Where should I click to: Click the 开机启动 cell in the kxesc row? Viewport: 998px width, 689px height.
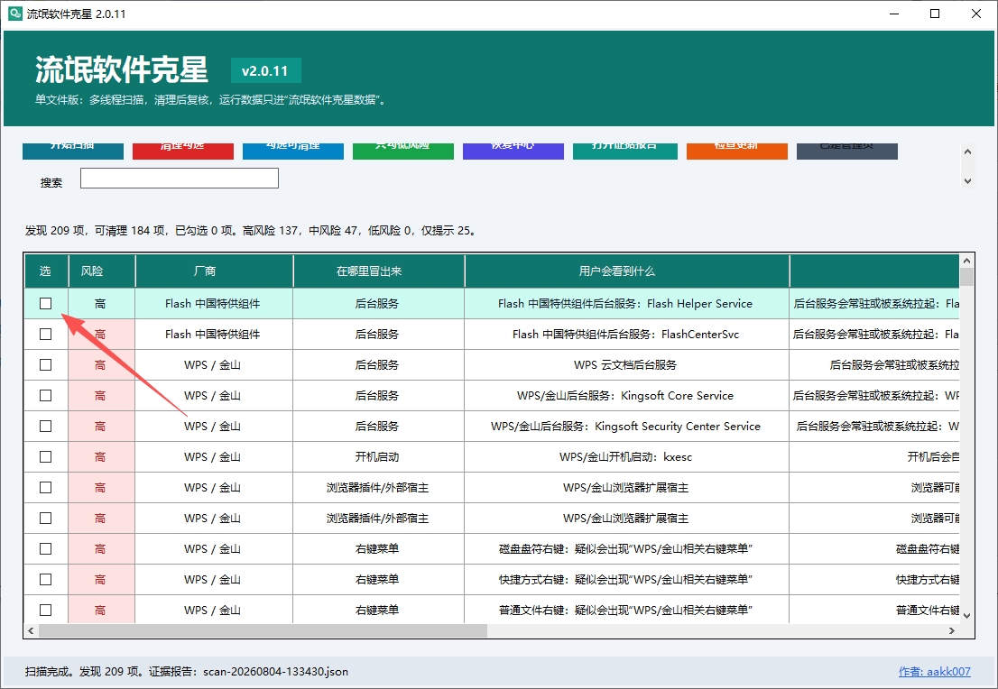coord(379,457)
